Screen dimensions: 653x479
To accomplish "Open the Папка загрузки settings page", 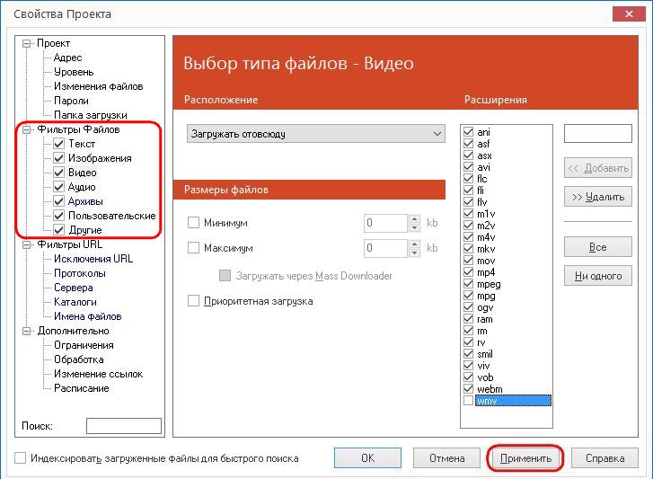I will 91,115.
